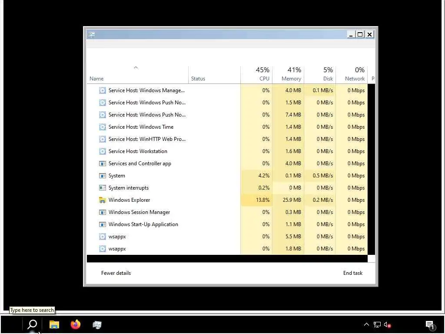Click the 0.3 MB memory value of Session Manager
The image size is (445, 334).
293,212
